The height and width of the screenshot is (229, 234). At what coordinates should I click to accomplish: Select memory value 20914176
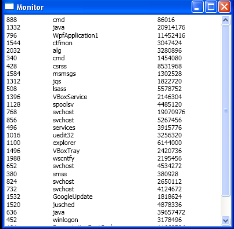171,27
